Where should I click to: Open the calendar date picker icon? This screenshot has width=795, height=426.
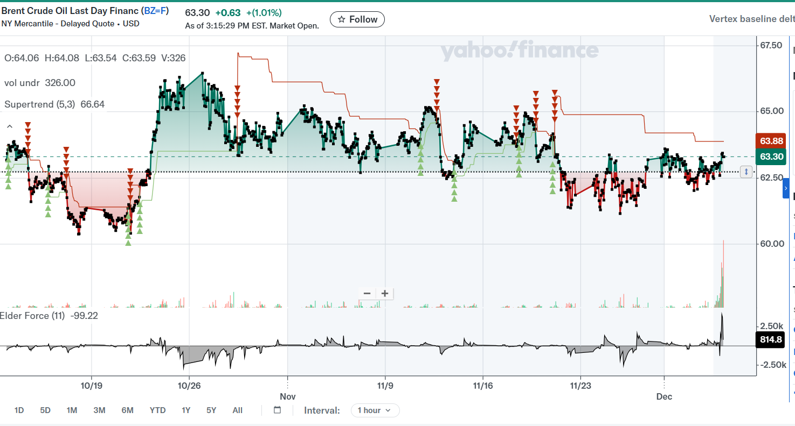point(277,410)
